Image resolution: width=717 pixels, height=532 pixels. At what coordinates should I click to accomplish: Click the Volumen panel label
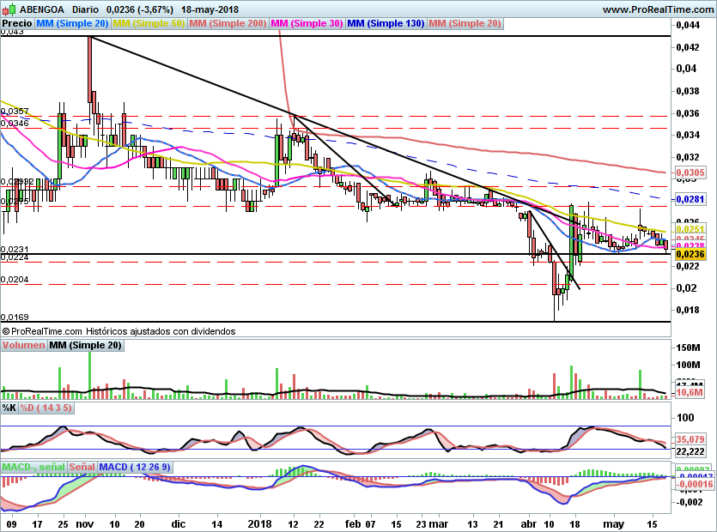click(x=24, y=345)
